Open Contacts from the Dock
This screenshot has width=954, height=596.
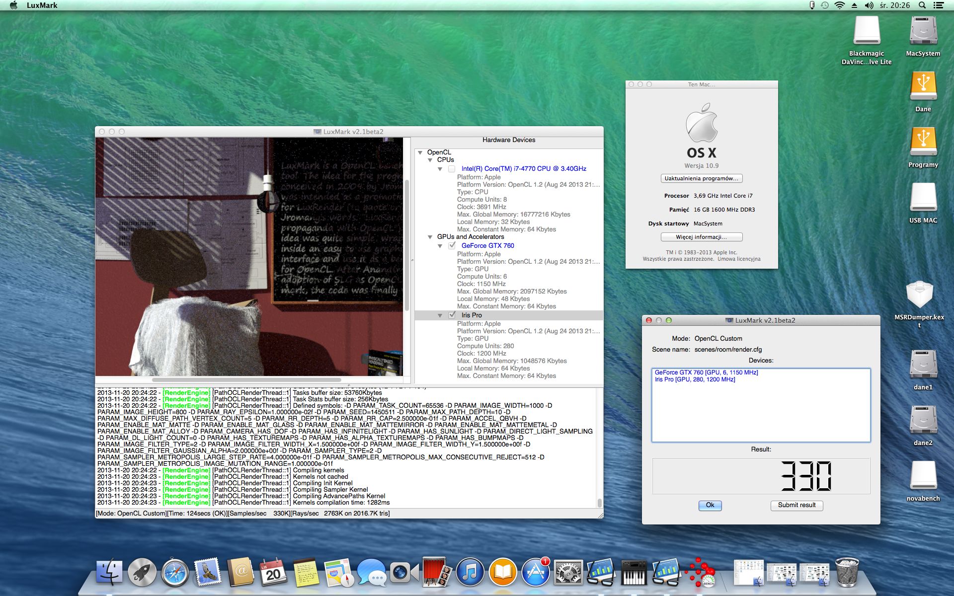240,572
